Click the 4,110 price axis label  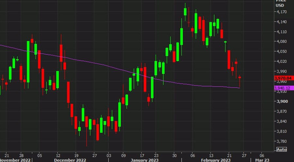click(x=281, y=32)
